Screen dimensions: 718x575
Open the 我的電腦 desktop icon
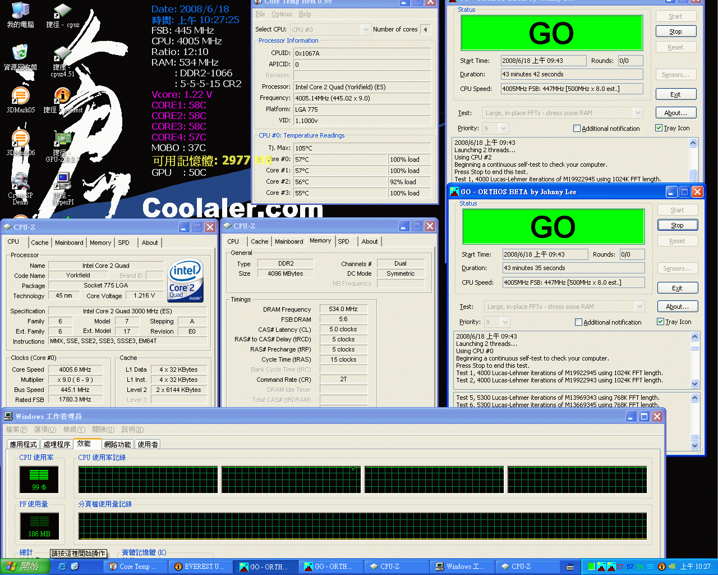click(x=20, y=15)
